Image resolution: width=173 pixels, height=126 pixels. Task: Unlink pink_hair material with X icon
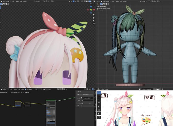point(64,89)
